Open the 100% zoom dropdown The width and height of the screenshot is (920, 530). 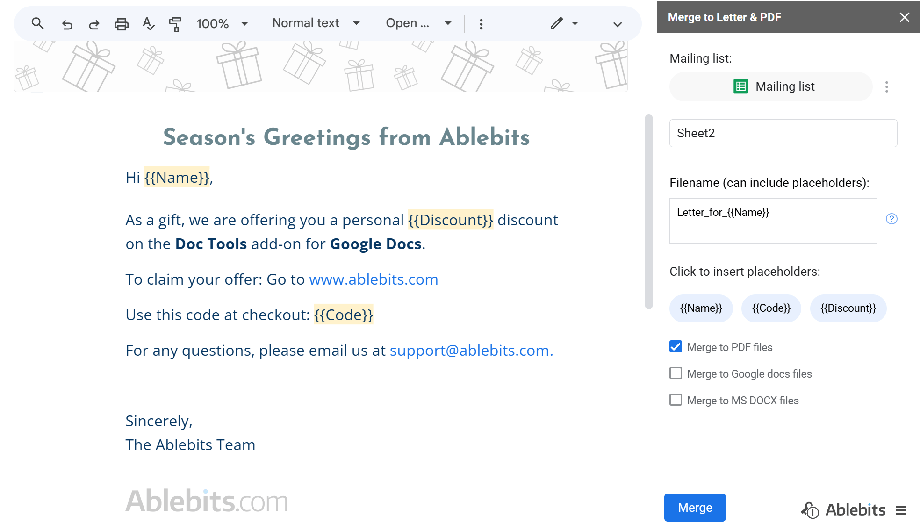(222, 23)
